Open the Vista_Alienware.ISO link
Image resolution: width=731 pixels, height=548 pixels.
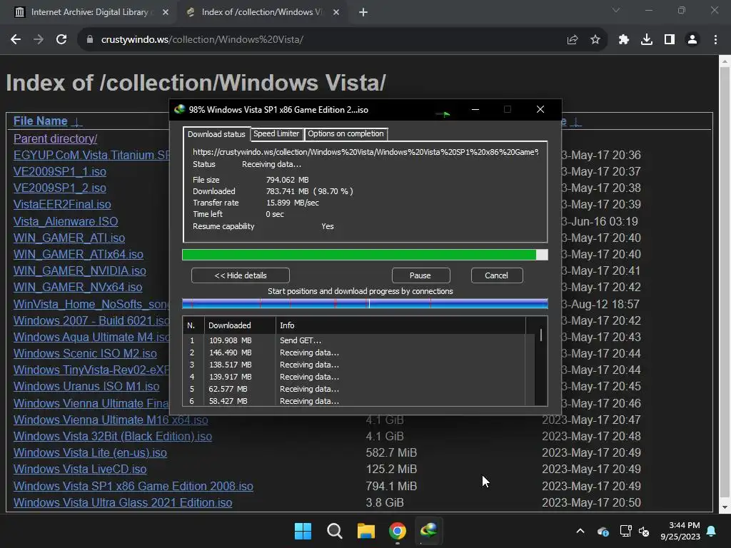pyautogui.click(x=66, y=221)
